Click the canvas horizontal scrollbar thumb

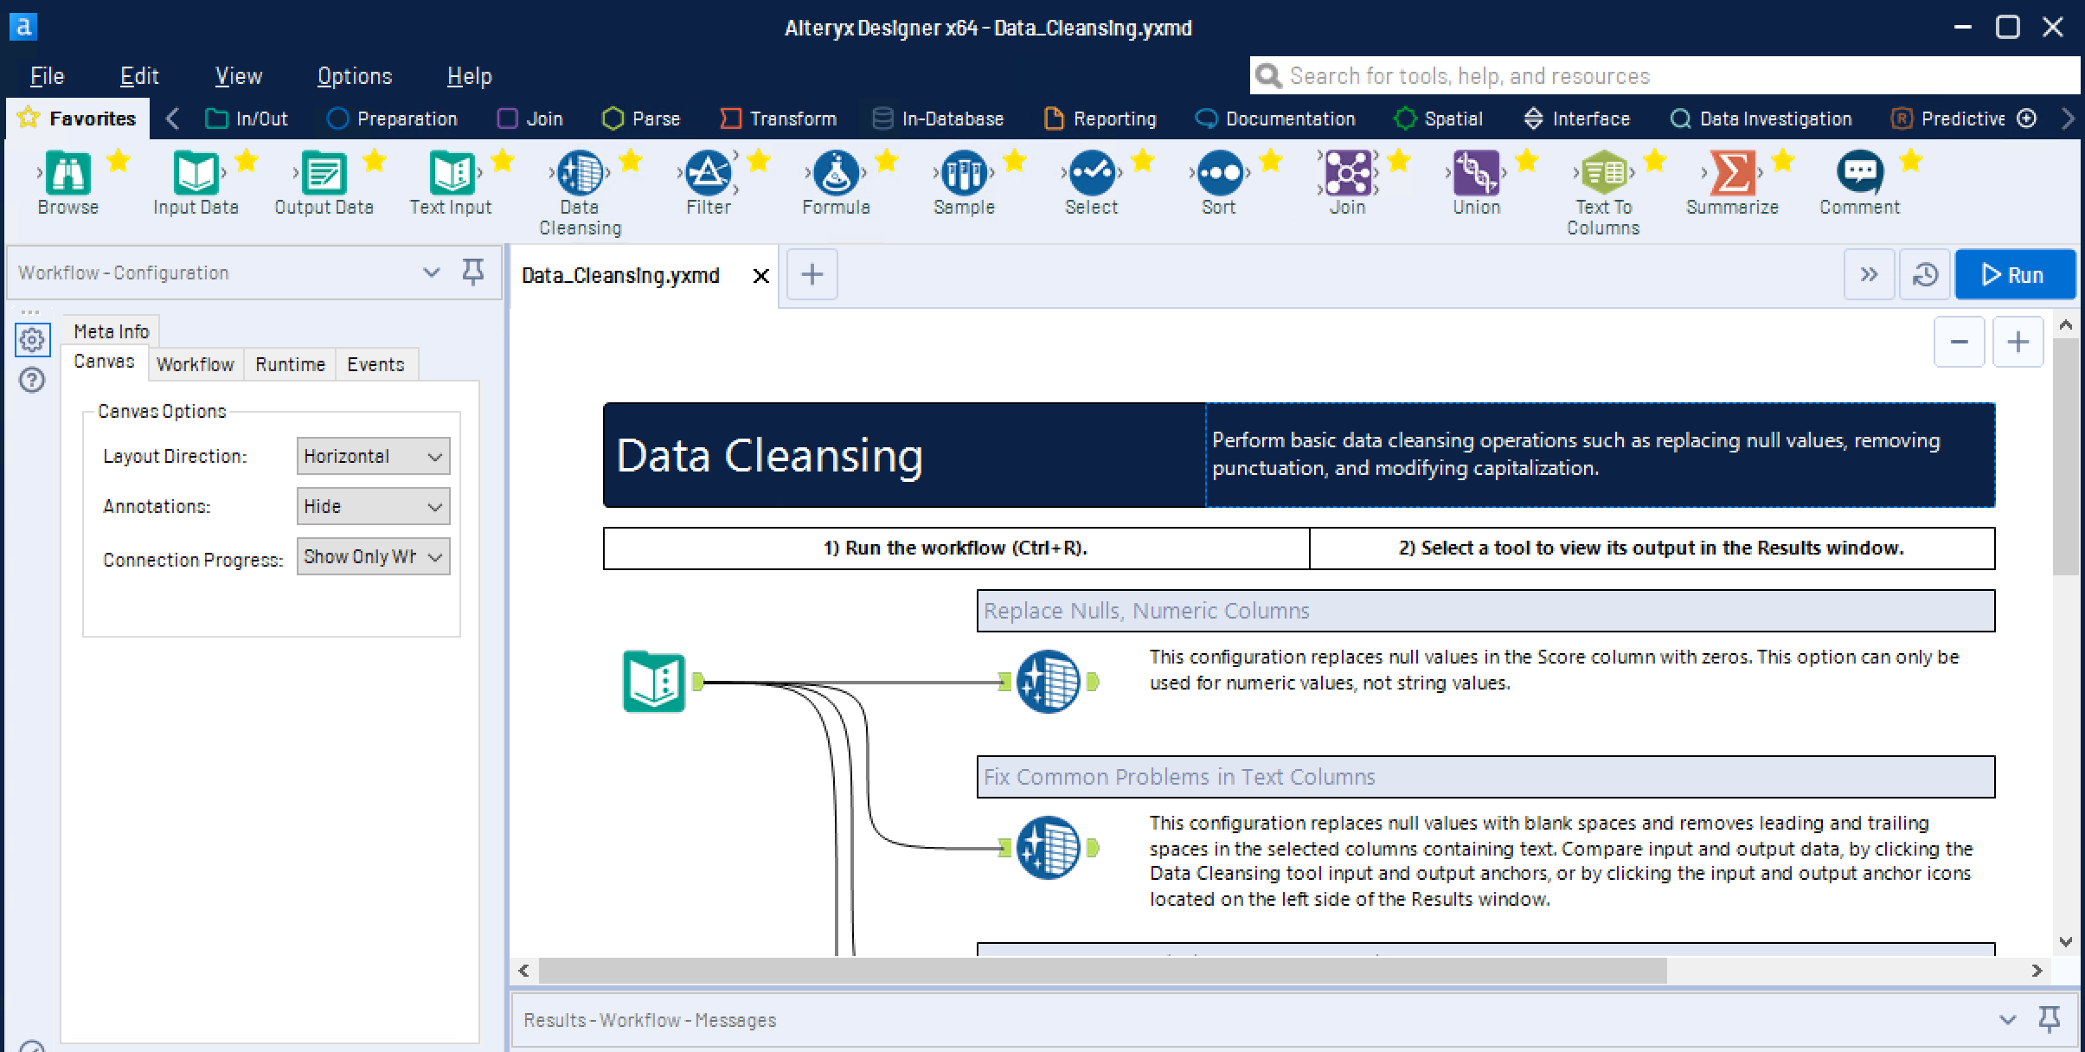[1103, 971]
